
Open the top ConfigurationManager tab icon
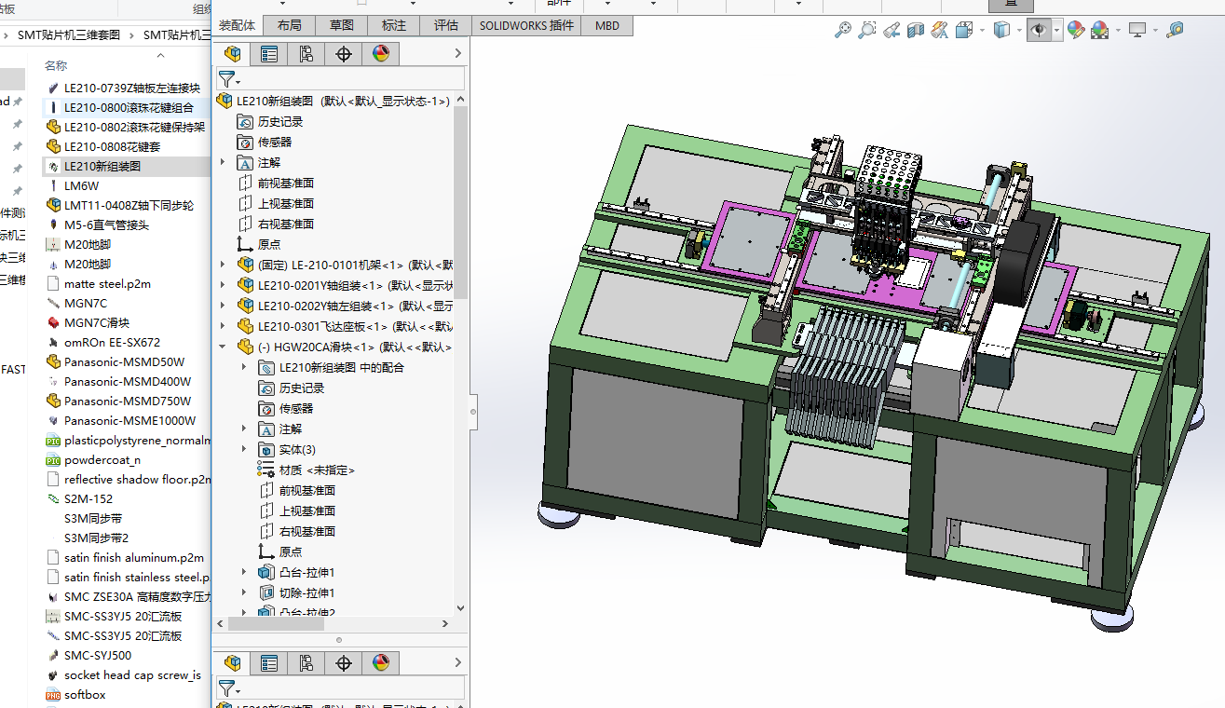click(306, 54)
